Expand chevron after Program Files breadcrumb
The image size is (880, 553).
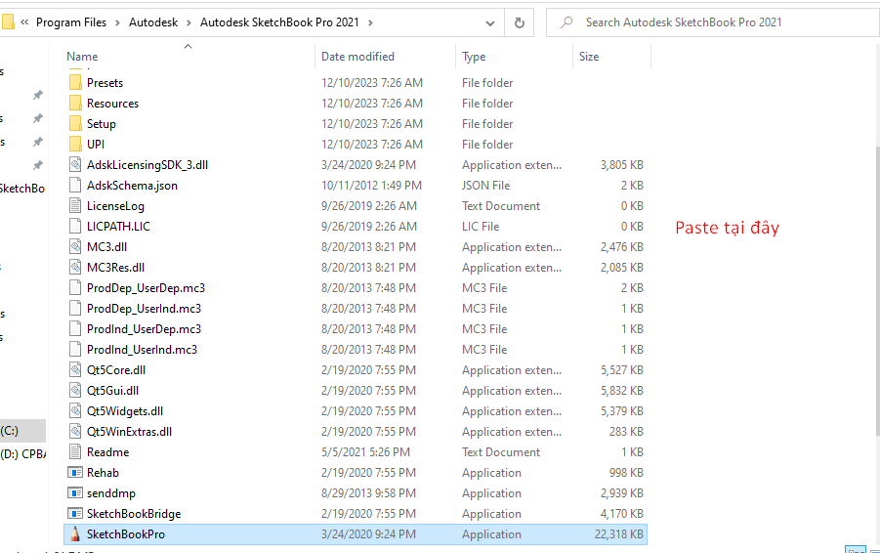(117, 22)
